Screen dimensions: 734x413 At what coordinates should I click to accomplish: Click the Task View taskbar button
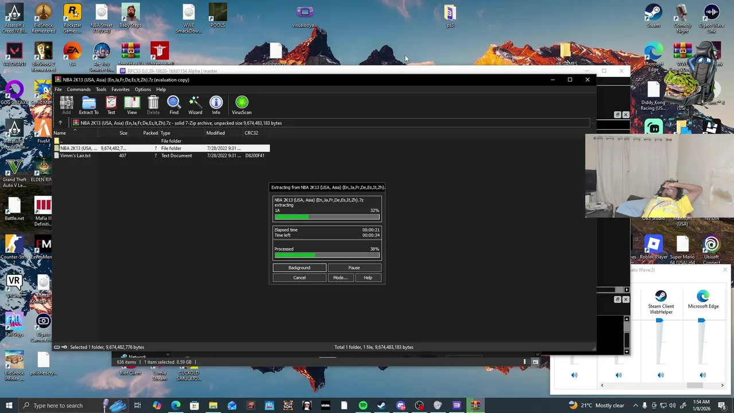[138, 406]
